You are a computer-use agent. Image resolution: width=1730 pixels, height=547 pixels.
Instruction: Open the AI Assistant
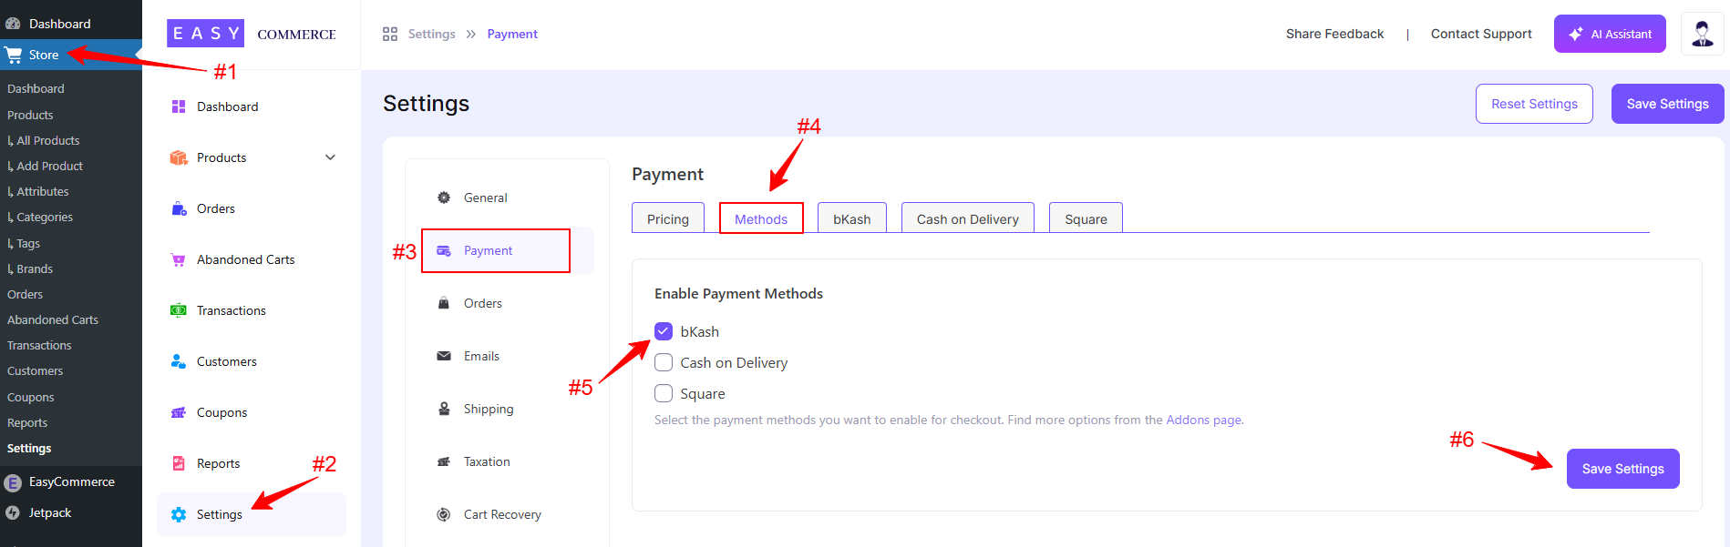pyautogui.click(x=1610, y=34)
